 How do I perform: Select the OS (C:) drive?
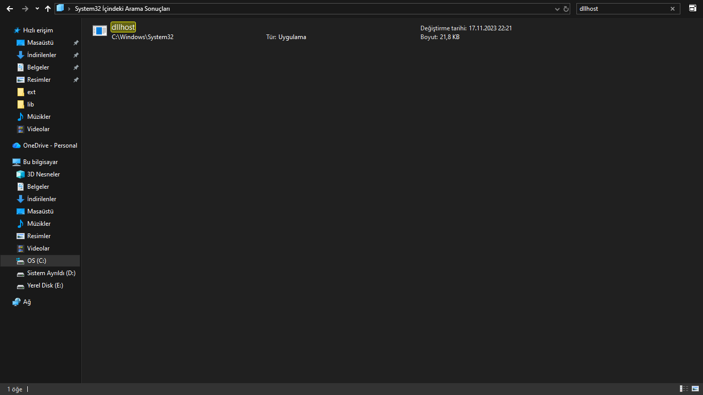coord(40,261)
